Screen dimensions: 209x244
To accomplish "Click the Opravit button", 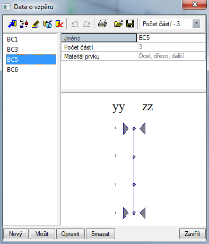I will click(x=71, y=234).
